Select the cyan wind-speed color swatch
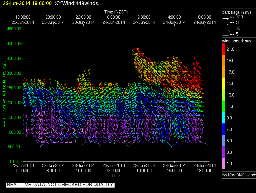 coord(224,118)
